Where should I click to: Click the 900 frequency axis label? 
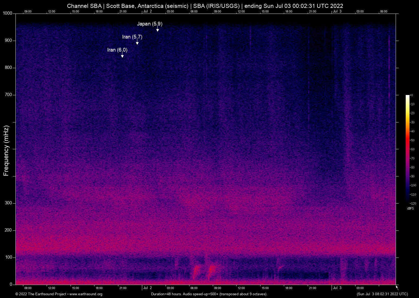pos(9,41)
